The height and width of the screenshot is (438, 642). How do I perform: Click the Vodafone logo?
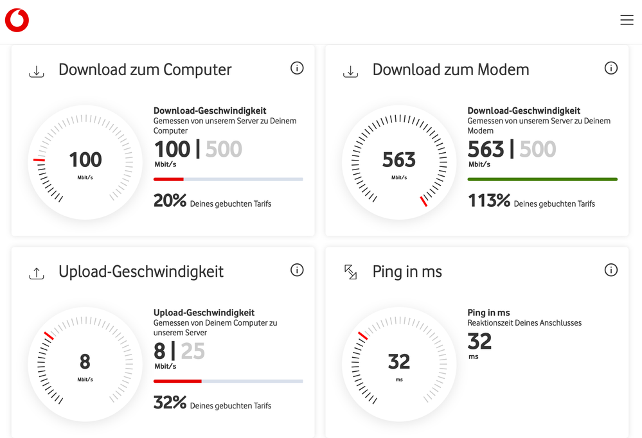click(x=17, y=21)
